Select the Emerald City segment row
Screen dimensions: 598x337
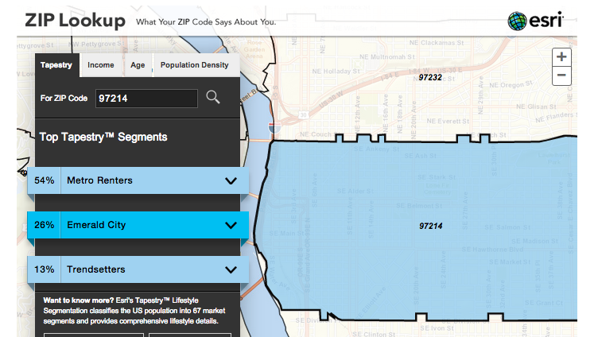(138, 225)
